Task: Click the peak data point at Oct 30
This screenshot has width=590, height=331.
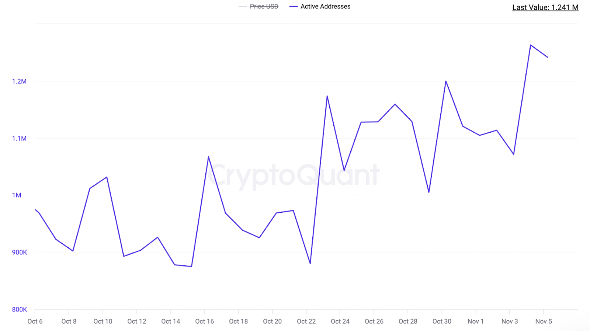Action: point(446,81)
